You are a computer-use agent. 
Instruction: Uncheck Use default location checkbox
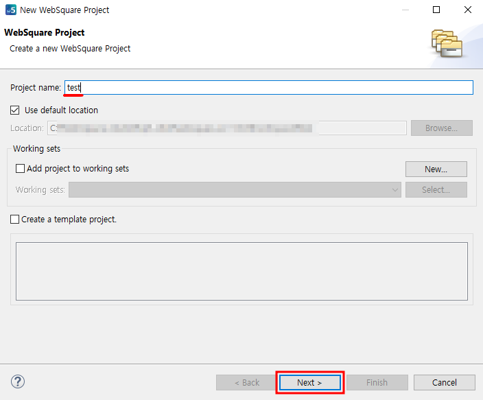coord(15,110)
